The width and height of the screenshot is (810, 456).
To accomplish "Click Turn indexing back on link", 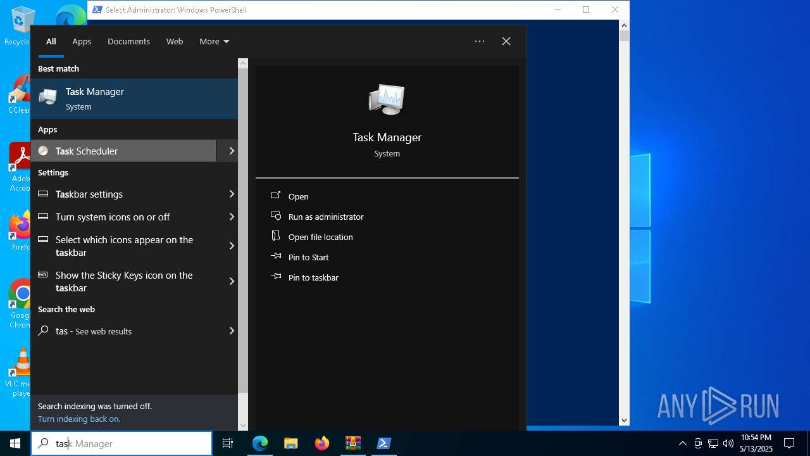I will click(x=79, y=419).
